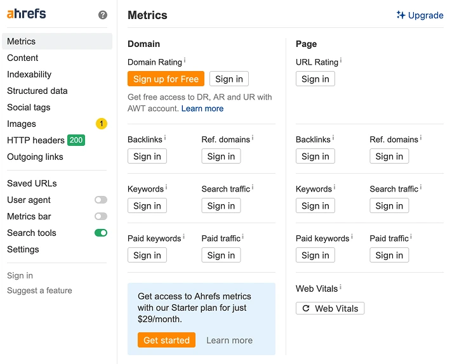Open the Content section in sidebar

(x=23, y=58)
